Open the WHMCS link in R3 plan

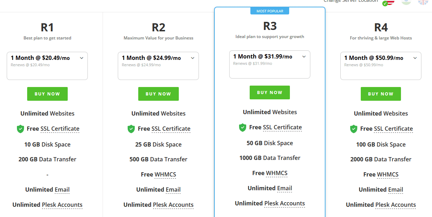276,173
